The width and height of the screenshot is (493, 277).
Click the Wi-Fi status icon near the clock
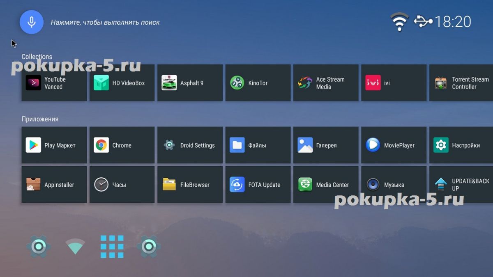[x=399, y=22]
